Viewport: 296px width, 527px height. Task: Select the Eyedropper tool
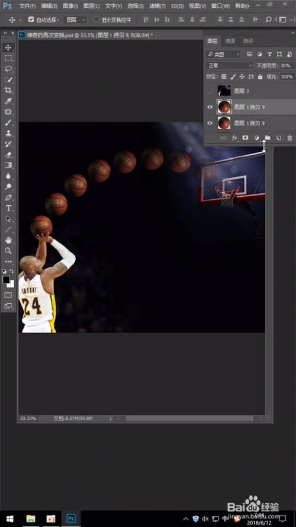pyautogui.click(x=8, y=101)
